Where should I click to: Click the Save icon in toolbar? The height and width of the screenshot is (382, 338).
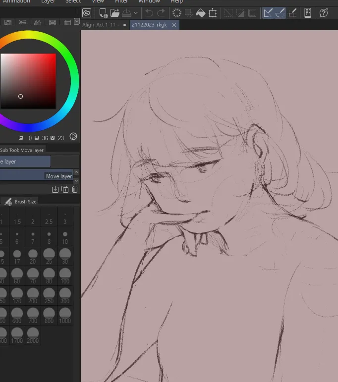(x=127, y=13)
